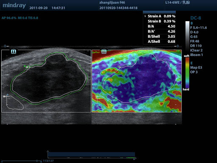Select the A/Shell ratio result row
The image size is (217, 163).
159,42
